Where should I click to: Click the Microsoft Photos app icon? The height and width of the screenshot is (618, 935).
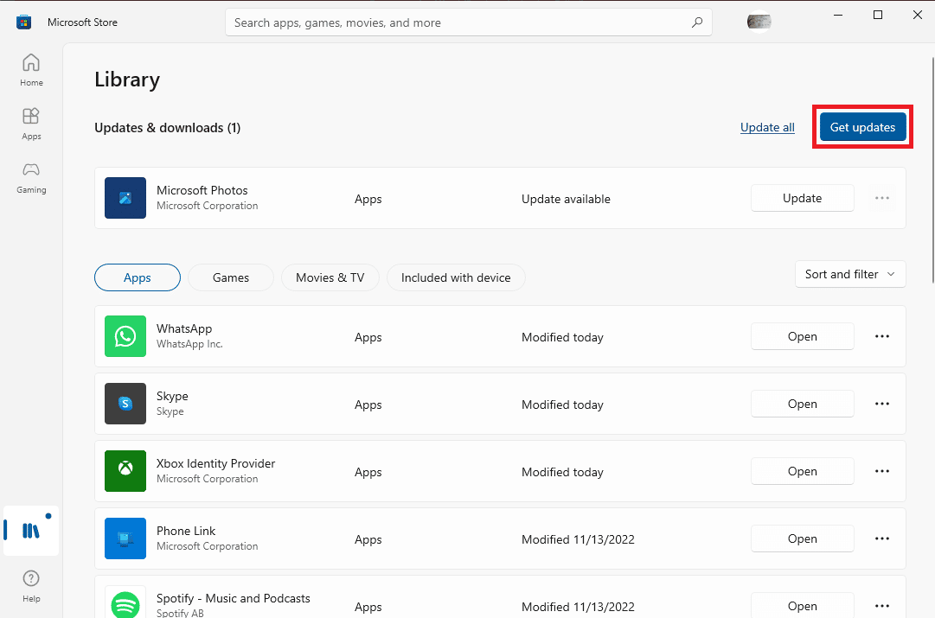pyautogui.click(x=125, y=198)
